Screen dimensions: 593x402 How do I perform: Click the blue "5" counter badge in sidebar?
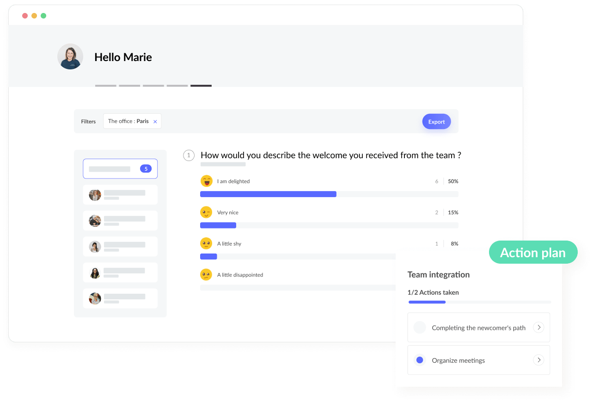(146, 168)
